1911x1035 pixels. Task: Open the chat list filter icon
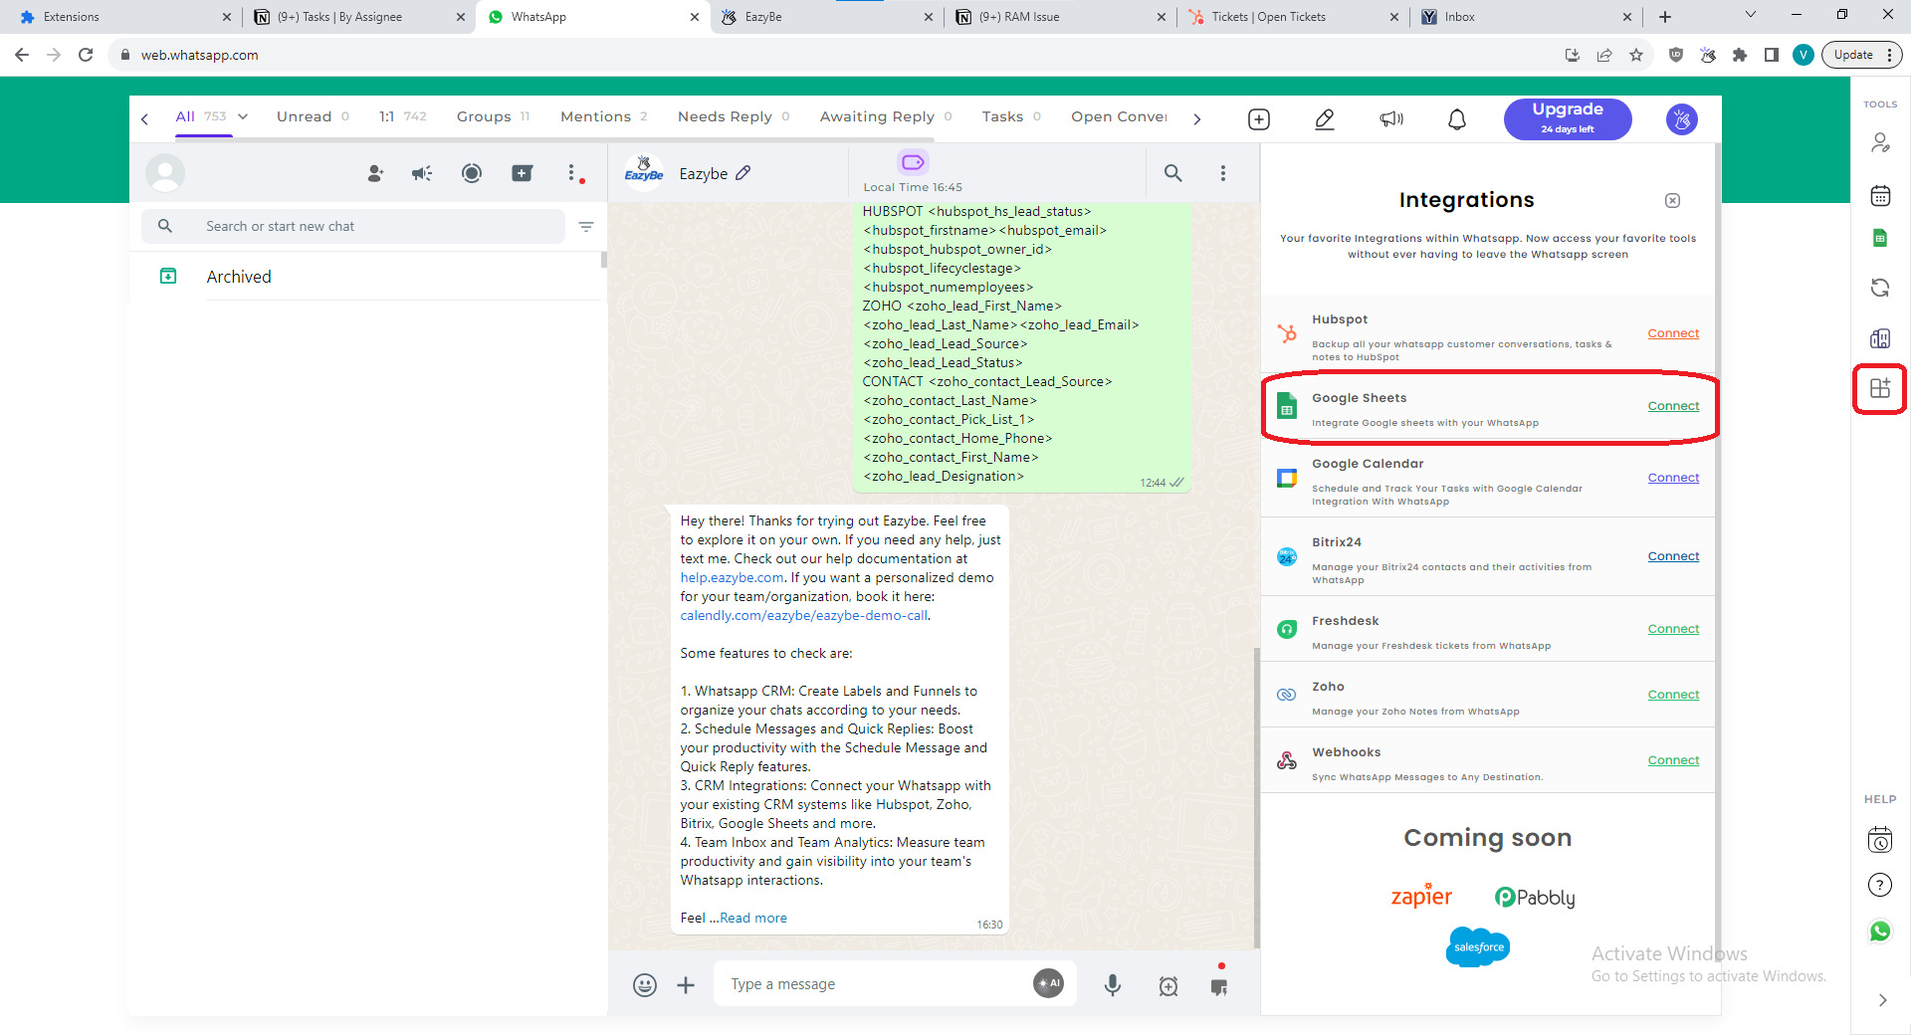[586, 227]
